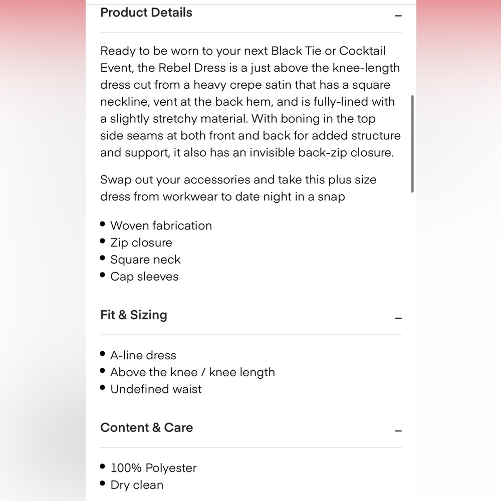Select the A-line dress fit item
Screen dimensions: 501x501
(x=143, y=355)
